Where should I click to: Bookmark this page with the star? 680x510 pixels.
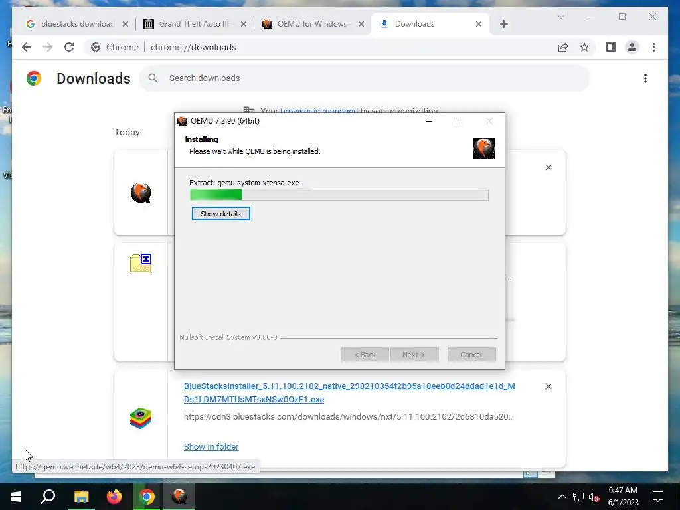[584, 47]
